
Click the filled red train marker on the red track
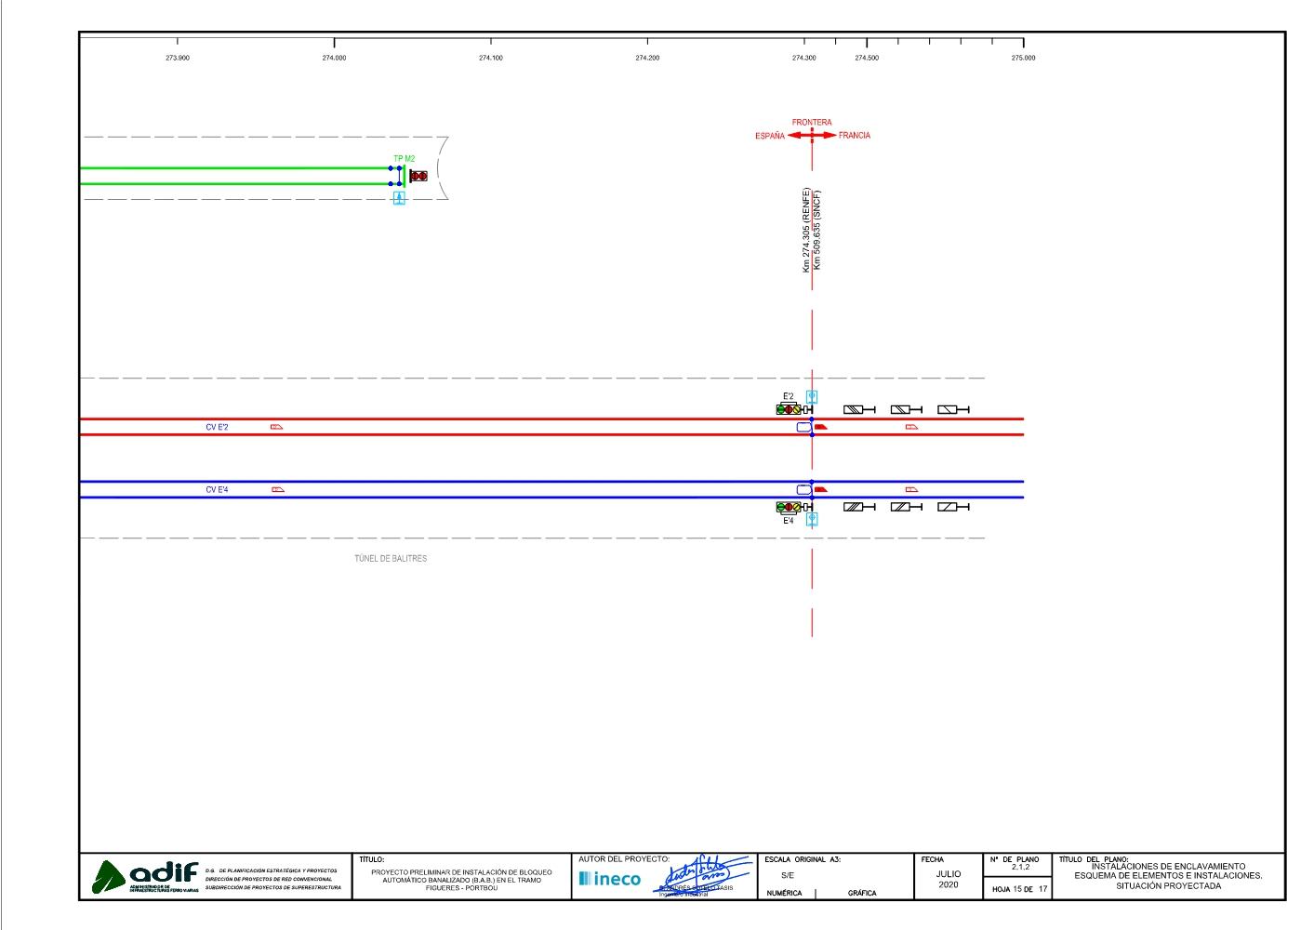[x=820, y=427]
